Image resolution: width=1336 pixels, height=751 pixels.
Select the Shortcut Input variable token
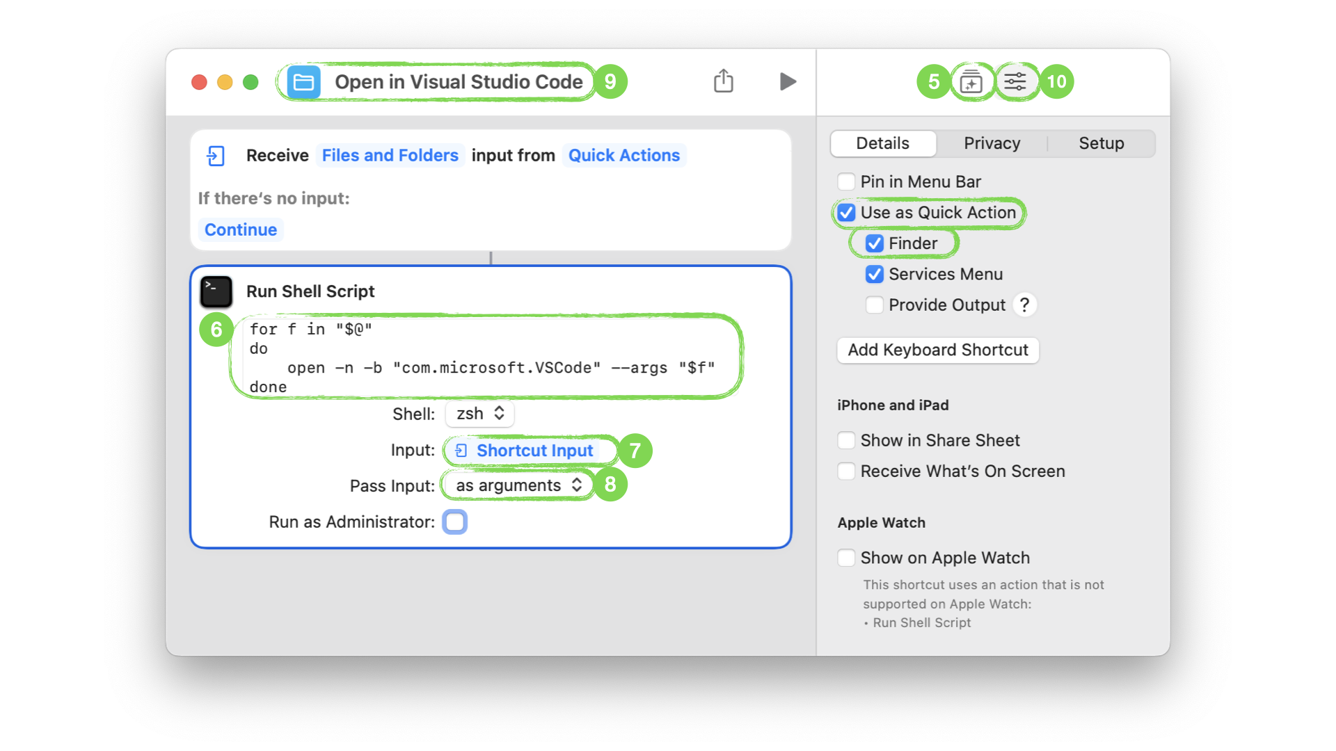(524, 451)
